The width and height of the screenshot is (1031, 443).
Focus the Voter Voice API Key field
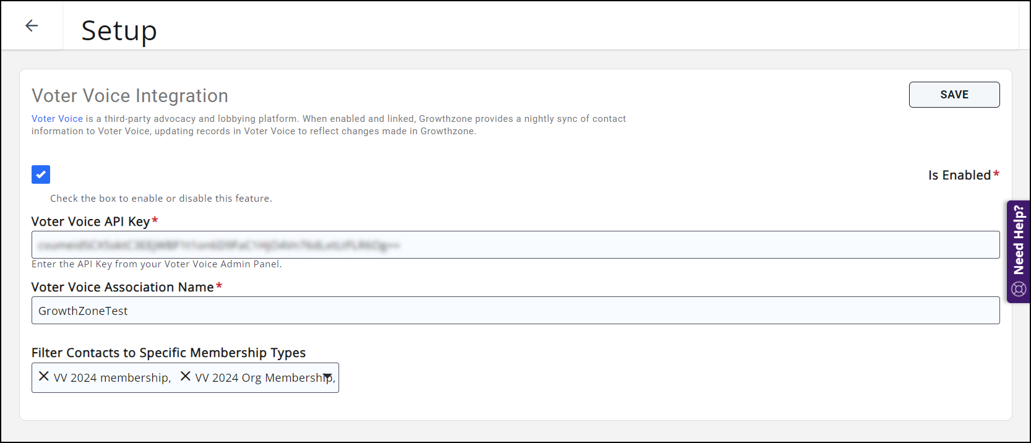(515, 245)
